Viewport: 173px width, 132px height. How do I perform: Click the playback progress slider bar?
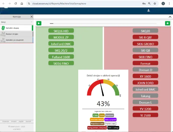tap(103, 23)
